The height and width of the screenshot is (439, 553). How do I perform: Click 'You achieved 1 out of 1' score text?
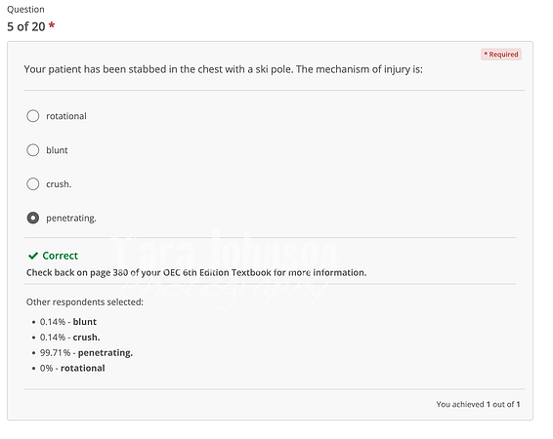tap(478, 404)
